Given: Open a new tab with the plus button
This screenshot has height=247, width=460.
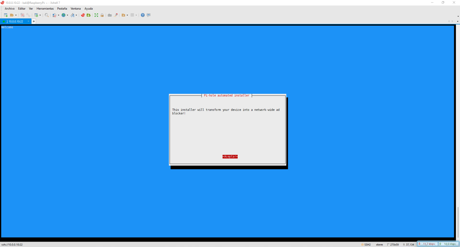Looking at the screenshot, I should [34, 21].
